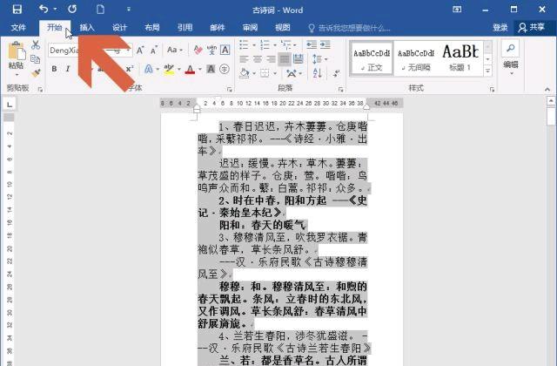The height and width of the screenshot is (366, 557).
Task: Align text left
Action: [x=244, y=59]
